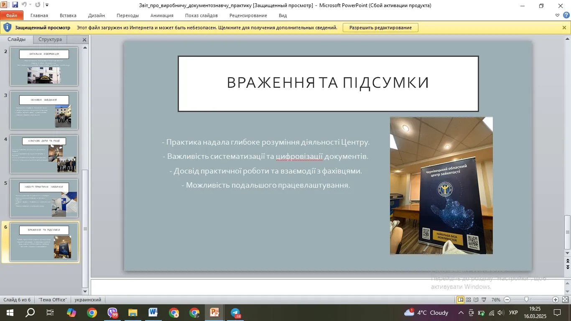This screenshot has height=321, width=571.
Task: Open Windows Search from taskbar
Action: click(30, 313)
